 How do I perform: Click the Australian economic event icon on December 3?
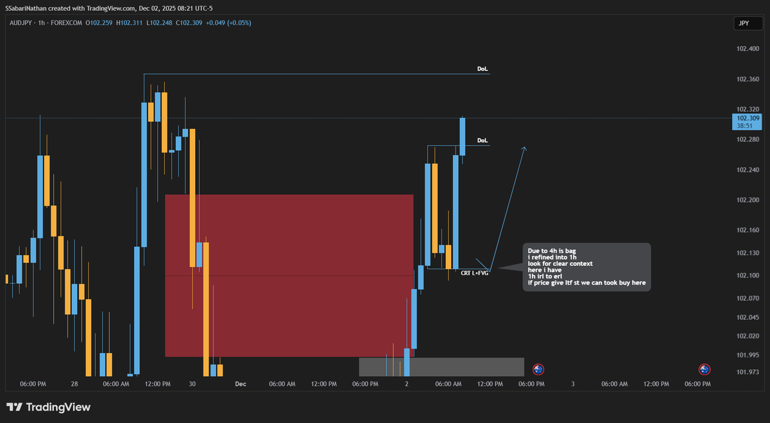point(705,369)
